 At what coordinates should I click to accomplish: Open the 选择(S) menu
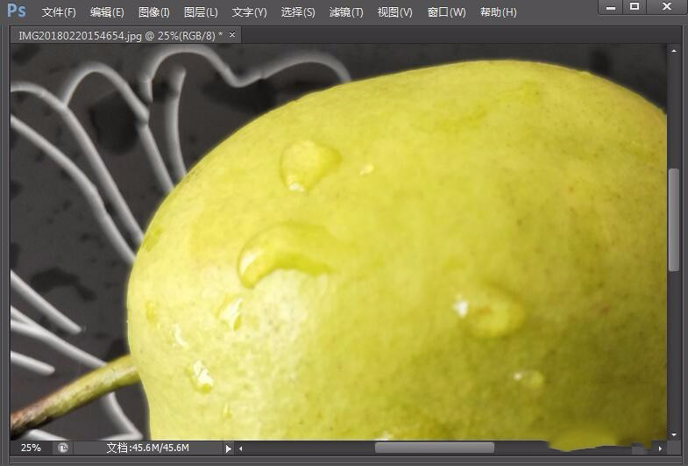click(x=298, y=12)
